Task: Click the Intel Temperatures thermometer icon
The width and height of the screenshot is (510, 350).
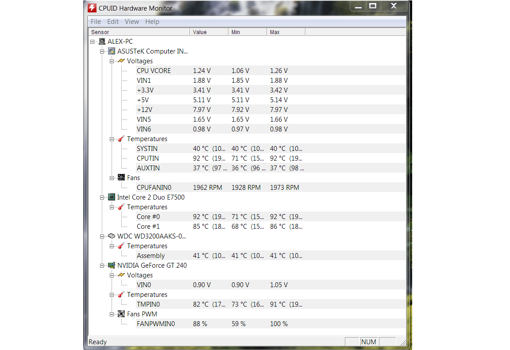Action: pyautogui.click(x=121, y=207)
